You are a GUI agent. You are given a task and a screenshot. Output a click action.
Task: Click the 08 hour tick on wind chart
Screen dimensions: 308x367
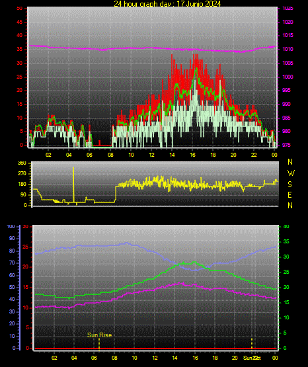[x=110, y=155]
